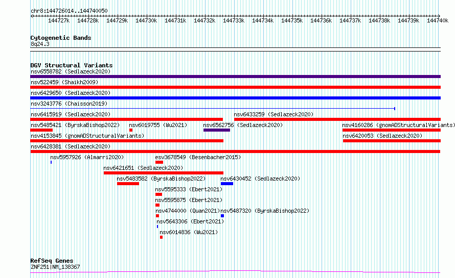This screenshot has width=455, height=278.
Task: Open nsv5957926 (Almarri2020) variant label
Action: (x=87, y=157)
